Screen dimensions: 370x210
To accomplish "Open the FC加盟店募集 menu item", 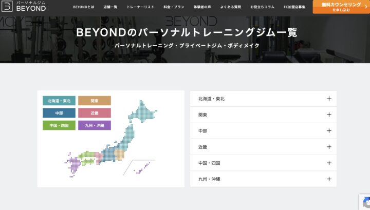I will click(x=294, y=7).
